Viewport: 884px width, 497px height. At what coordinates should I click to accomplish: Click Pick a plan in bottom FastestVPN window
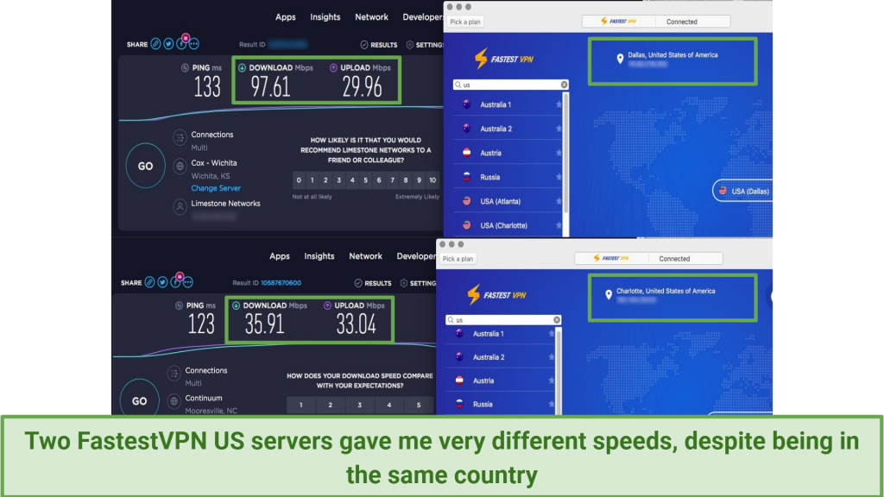coord(458,259)
